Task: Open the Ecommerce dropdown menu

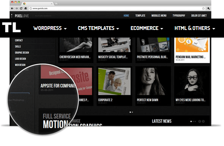Action: pyautogui.click(x=147, y=28)
